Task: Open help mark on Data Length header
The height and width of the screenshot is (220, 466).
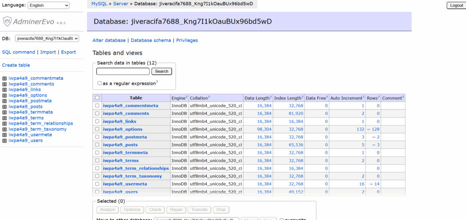Action: [x=271, y=98]
